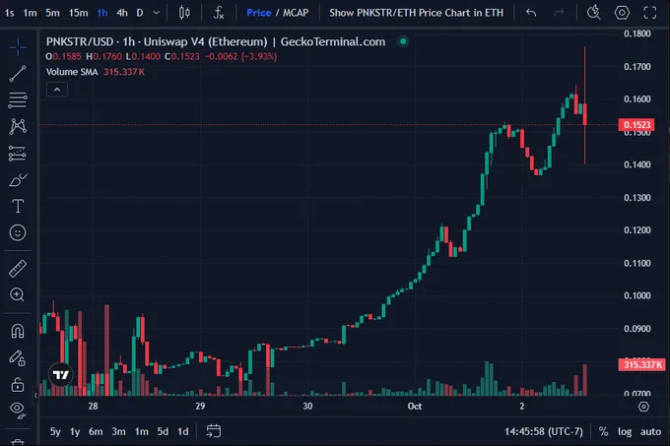Select the crosshair cursor tool
Image resolution: width=670 pixels, height=446 pixels.
pos(18,47)
